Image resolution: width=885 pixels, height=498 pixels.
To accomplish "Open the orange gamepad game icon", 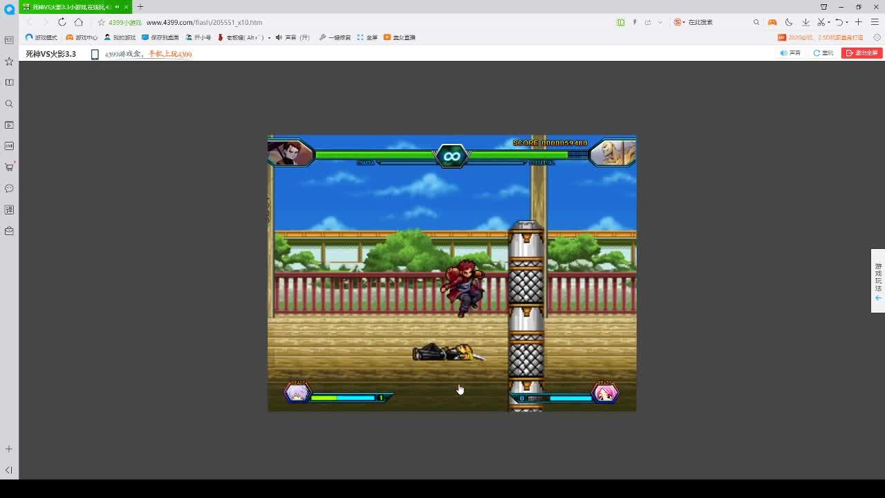I will tap(772, 22).
